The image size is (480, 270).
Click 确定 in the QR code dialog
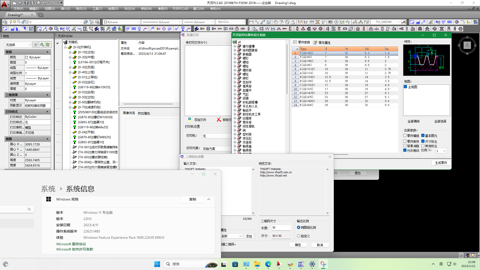298,245
